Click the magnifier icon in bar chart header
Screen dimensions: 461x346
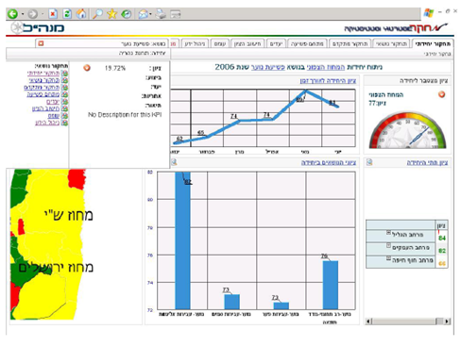(174, 162)
